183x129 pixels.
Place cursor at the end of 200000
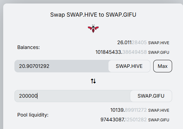point(37,96)
